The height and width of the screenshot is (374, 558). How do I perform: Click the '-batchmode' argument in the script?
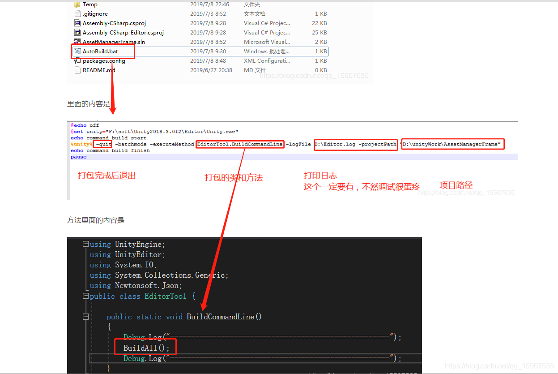(131, 144)
